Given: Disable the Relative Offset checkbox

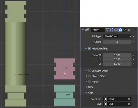Looking at the screenshot, I should pos(89,49).
